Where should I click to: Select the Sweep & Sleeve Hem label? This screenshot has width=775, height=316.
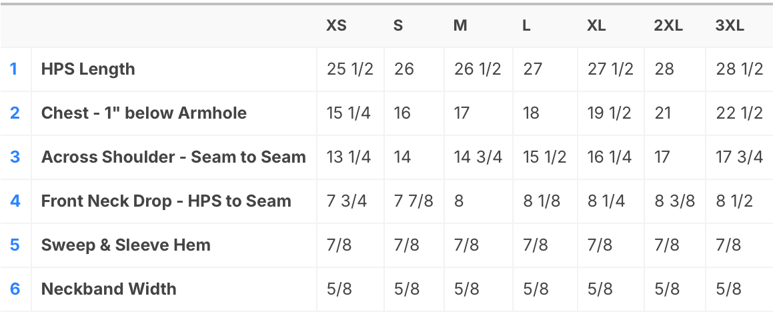click(125, 245)
